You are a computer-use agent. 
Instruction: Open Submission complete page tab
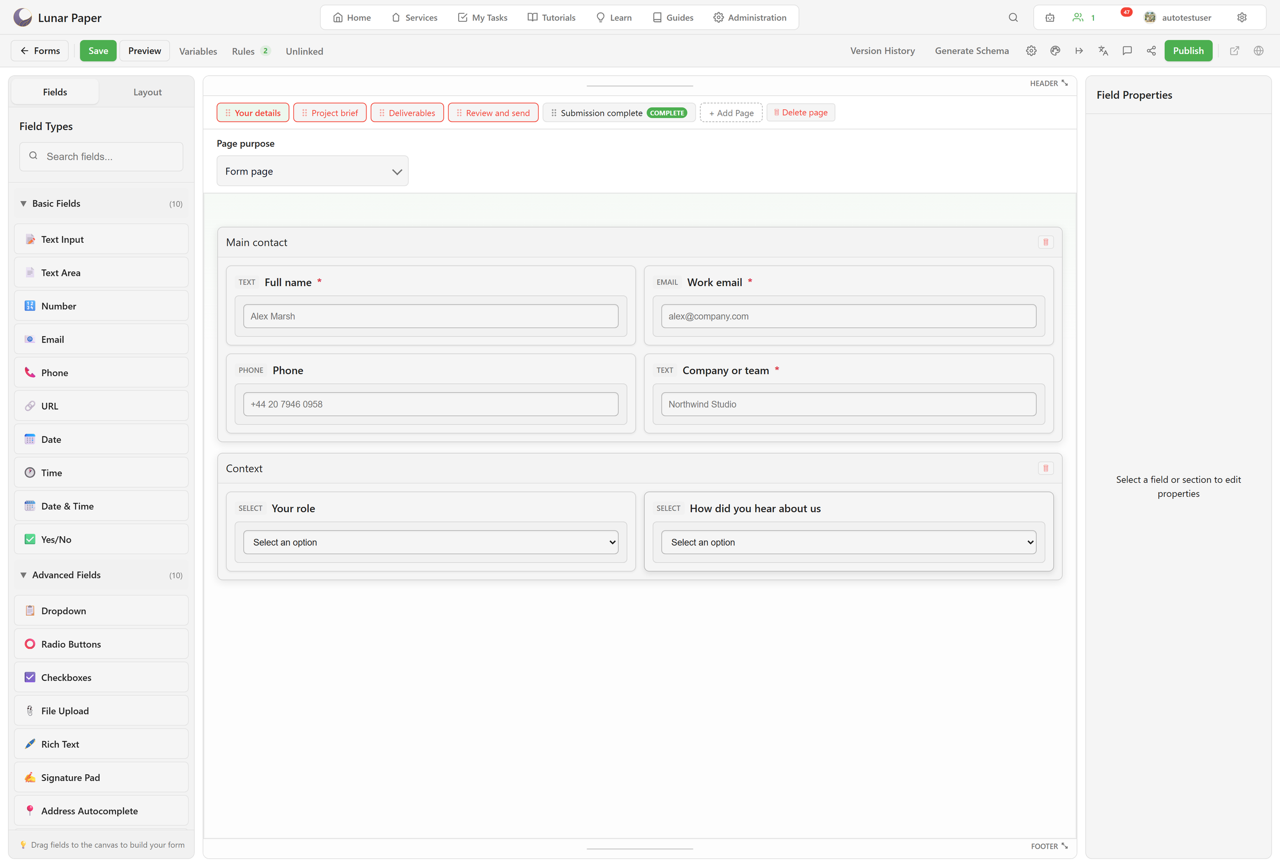pyautogui.click(x=619, y=113)
